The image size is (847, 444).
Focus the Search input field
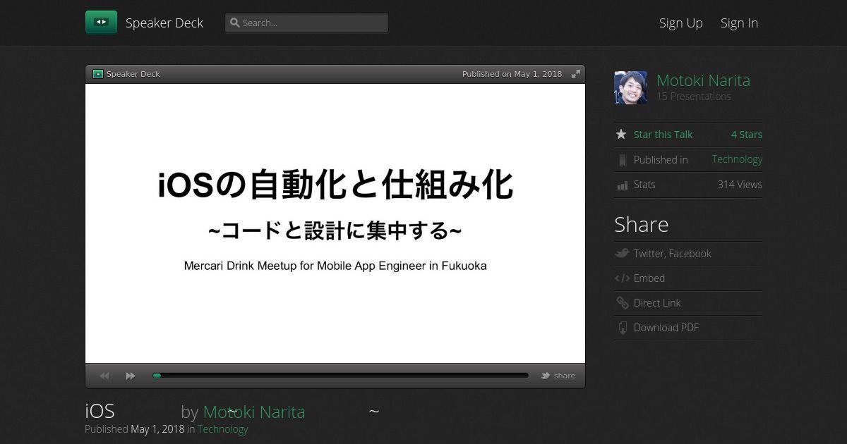tap(306, 23)
